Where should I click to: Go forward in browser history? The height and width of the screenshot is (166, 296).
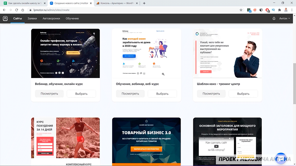point(10,10)
